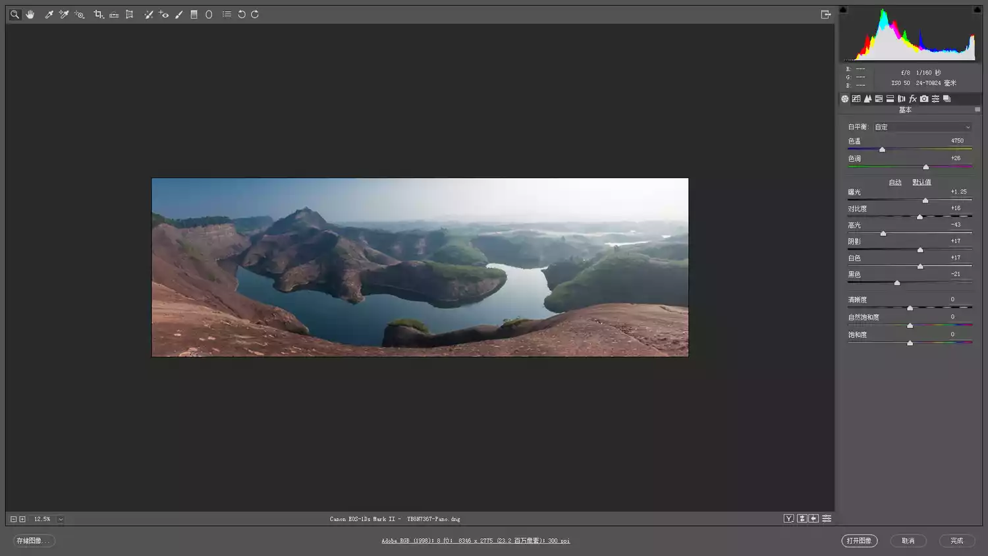Click the 自动 auto tone link
988x556 pixels.
pos(895,182)
